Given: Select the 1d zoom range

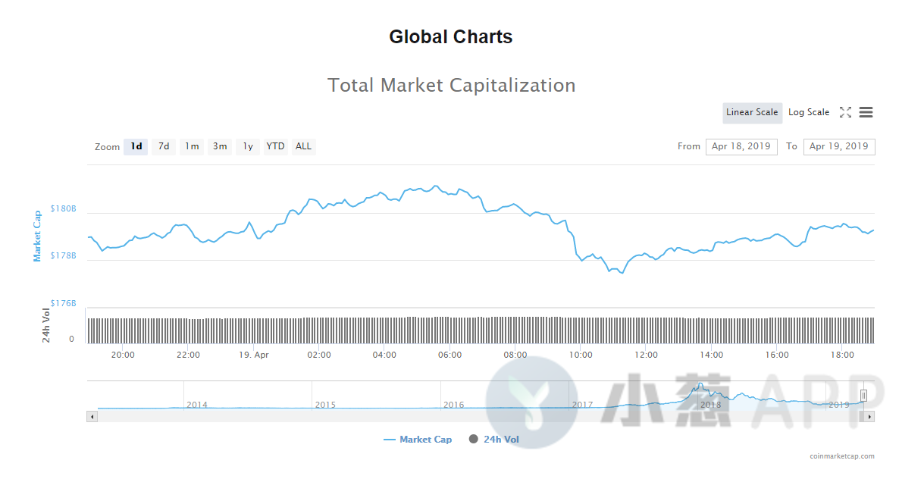Looking at the screenshot, I should point(136,146).
